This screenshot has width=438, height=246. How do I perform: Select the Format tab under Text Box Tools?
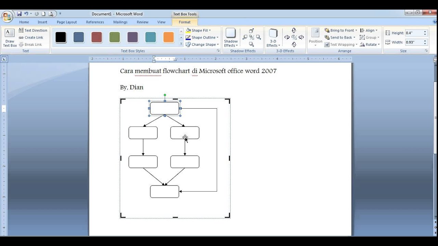(x=184, y=22)
